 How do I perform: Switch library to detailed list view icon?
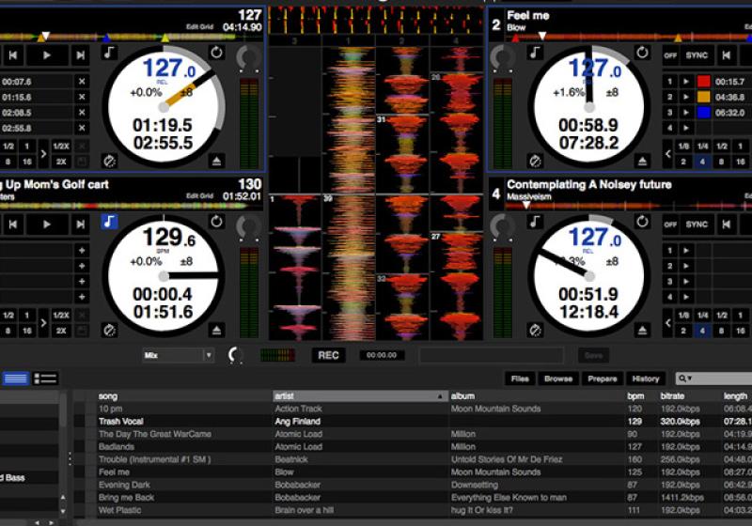pos(45,379)
